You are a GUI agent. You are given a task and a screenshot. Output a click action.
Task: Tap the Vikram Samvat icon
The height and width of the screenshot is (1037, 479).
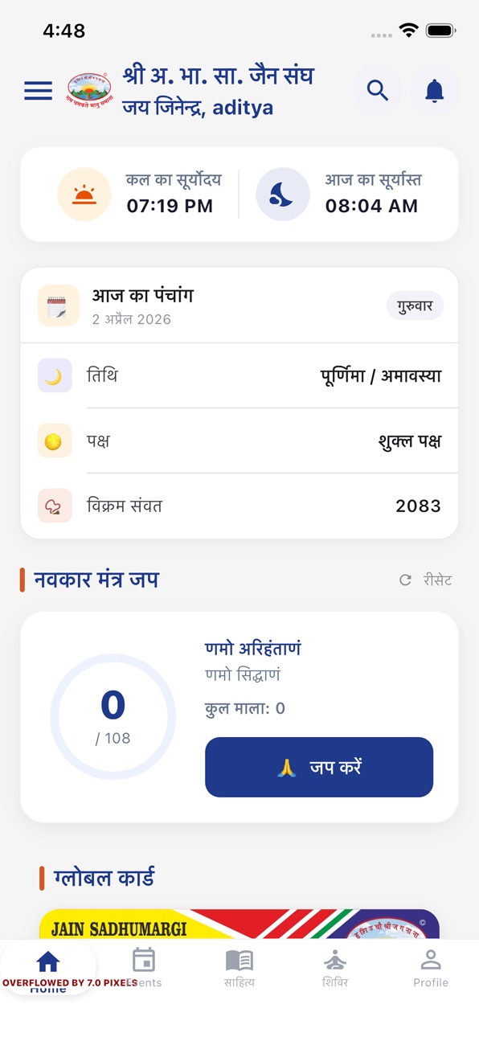[x=55, y=506]
